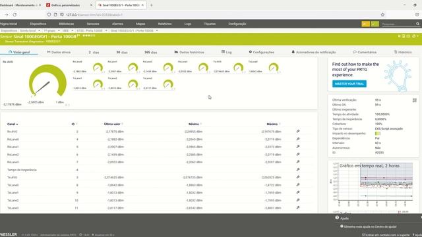The height and width of the screenshot is (237, 422).
Task: Sort table by the ID column
Action: click(74, 124)
